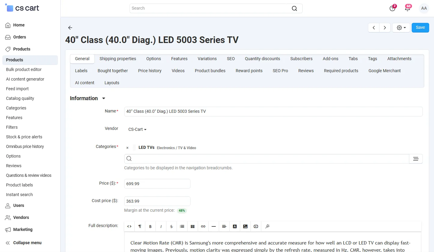Open category list picker icon
This screenshot has height=252, width=434.
(x=416, y=159)
